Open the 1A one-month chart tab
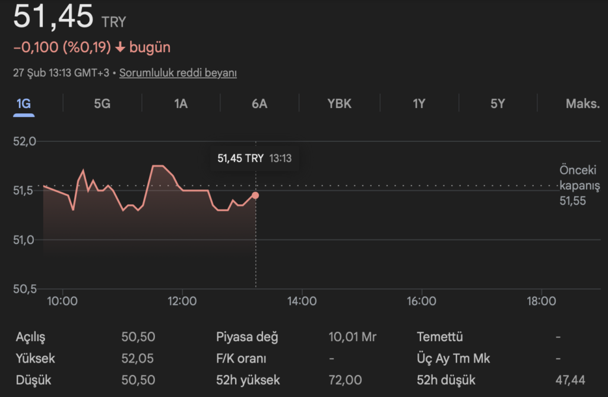 pos(180,104)
